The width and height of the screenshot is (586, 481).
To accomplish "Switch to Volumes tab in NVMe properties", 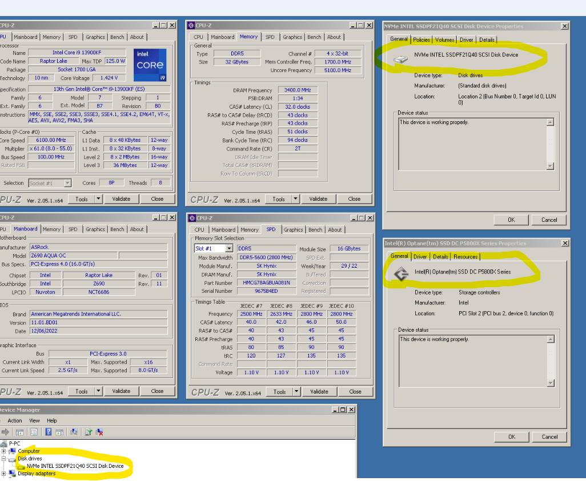I will pyautogui.click(x=444, y=39).
